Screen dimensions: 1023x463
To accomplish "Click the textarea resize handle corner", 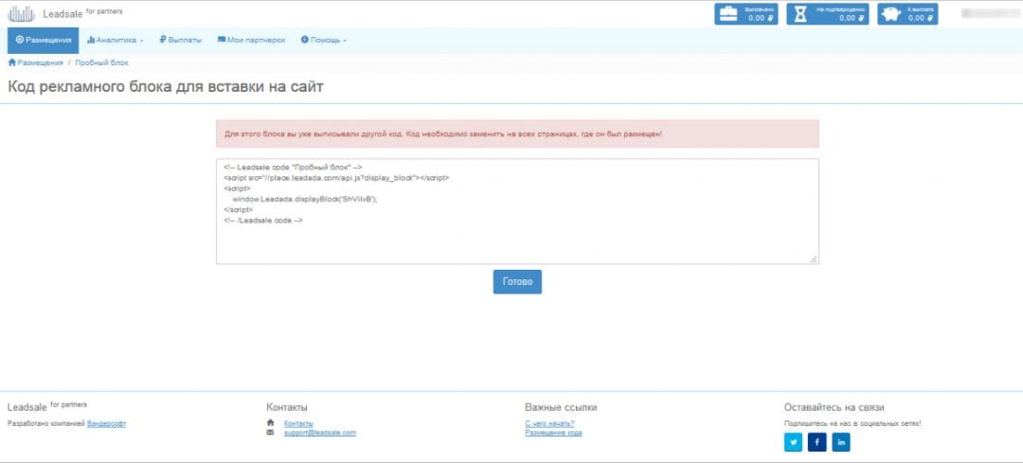I will click(x=814, y=258).
